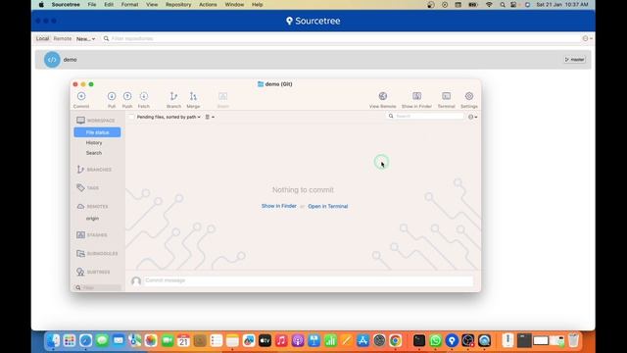Click the Open in Terminal link
This screenshot has width=627, height=353.
point(328,206)
